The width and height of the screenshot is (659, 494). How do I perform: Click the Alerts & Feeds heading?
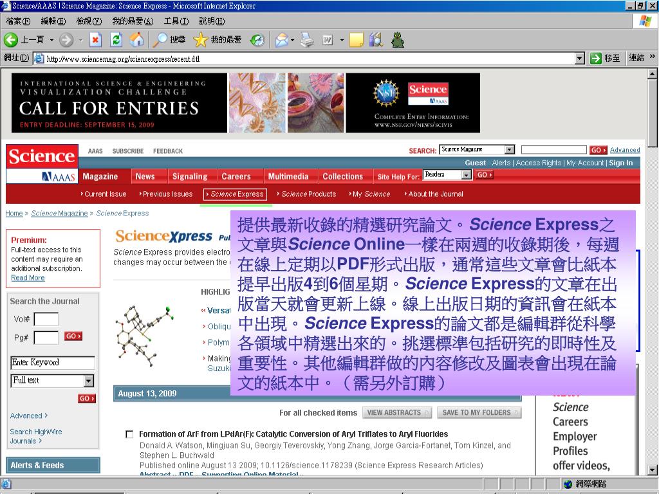click(x=53, y=466)
